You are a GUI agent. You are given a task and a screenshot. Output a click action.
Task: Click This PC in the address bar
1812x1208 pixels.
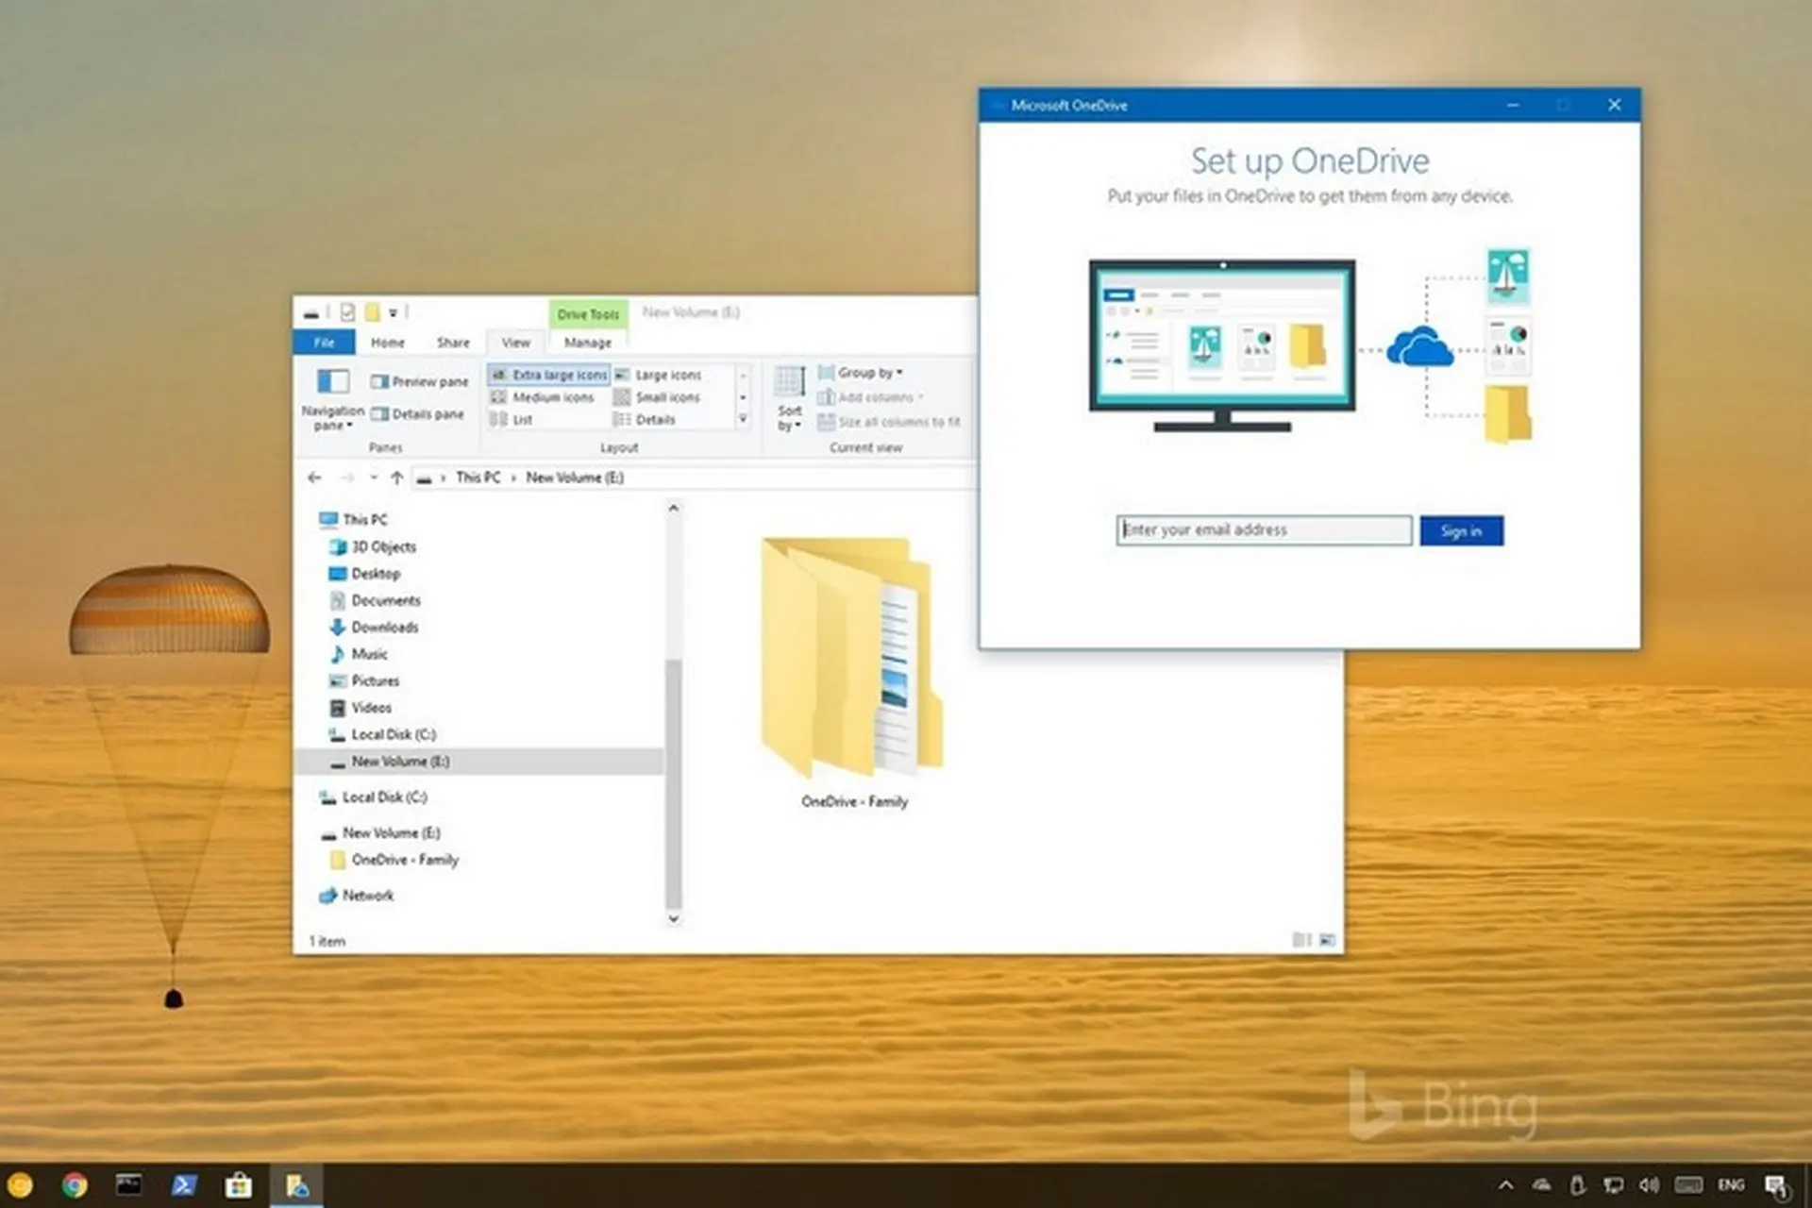[x=478, y=478]
